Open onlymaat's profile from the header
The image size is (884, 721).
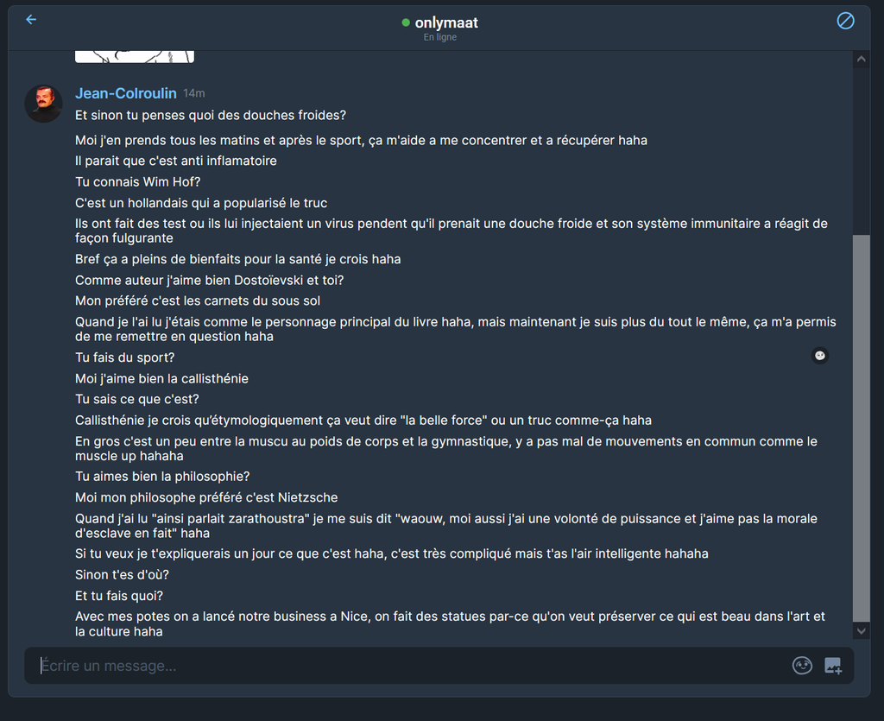[x=446, y=22]
